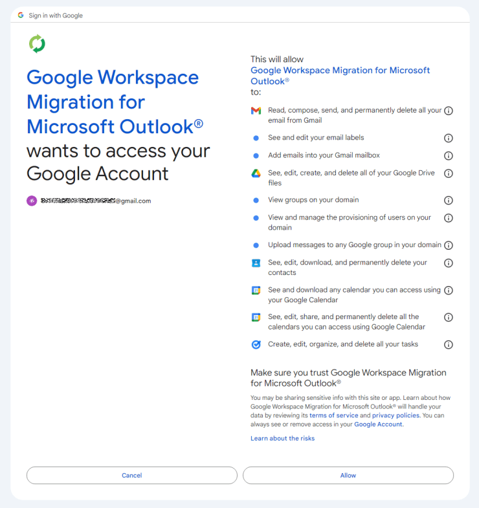
Task: Click 'See and edit your email labels' text
Action: (316, 138)
